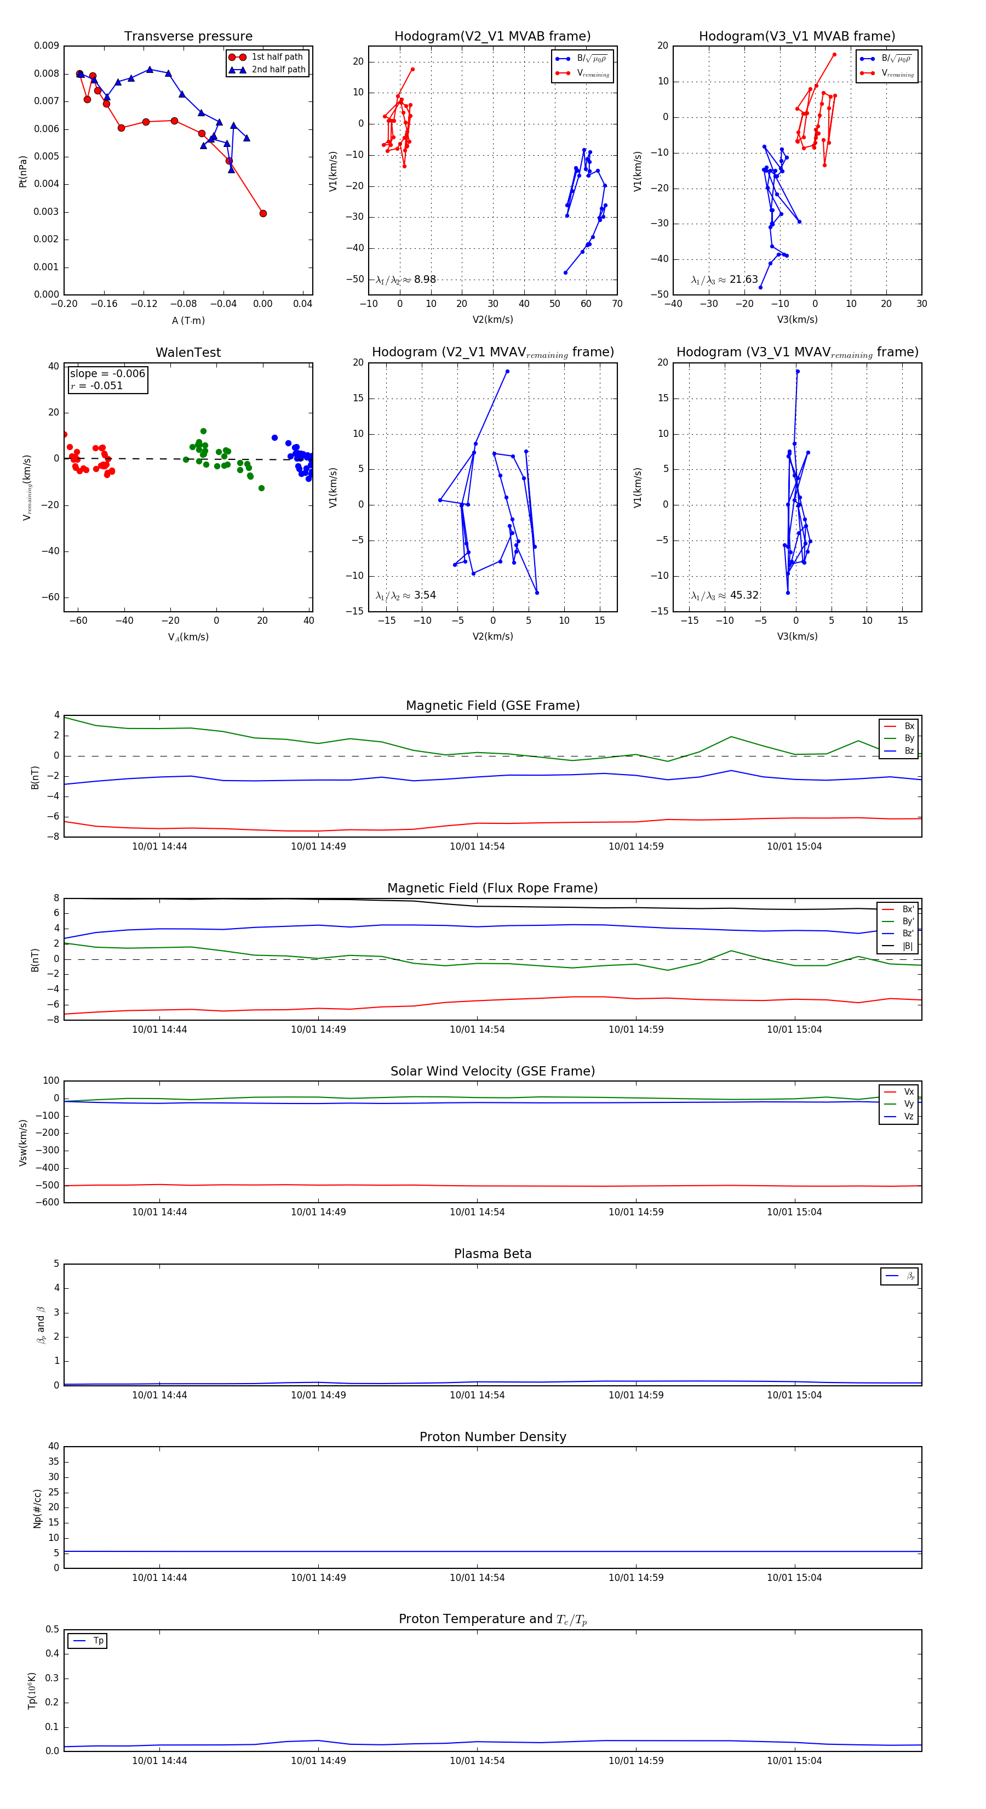Select the "Bx'" legend entry in Flux Rope plot

pos(898,909)
